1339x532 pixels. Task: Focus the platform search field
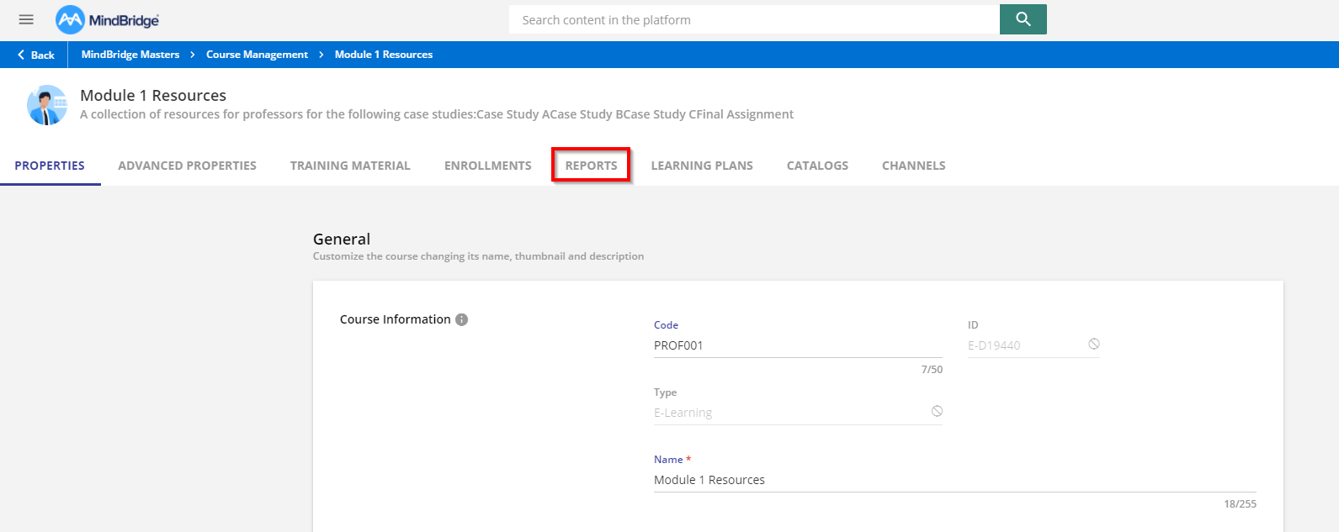point(754,19)
